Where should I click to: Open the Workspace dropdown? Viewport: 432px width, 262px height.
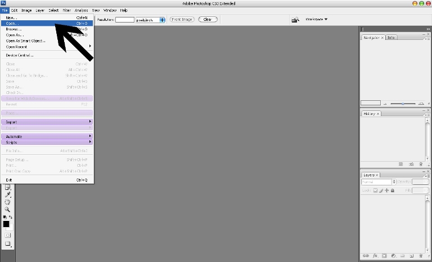coord(317,19)
